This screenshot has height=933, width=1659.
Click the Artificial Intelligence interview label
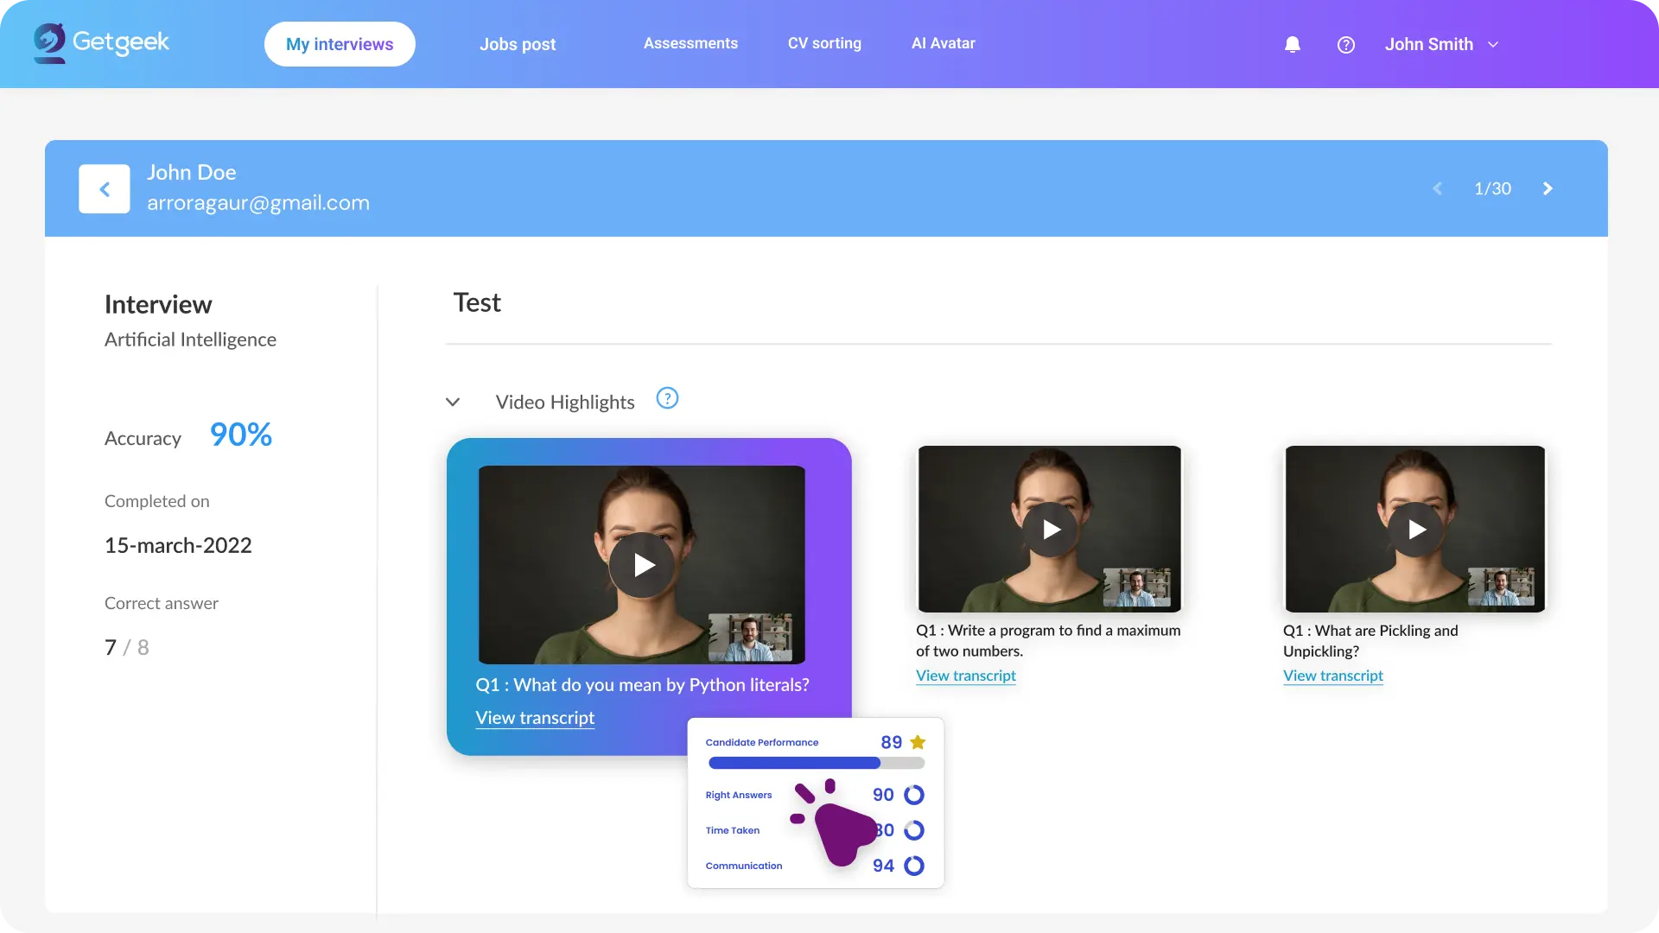coord(190,340)
